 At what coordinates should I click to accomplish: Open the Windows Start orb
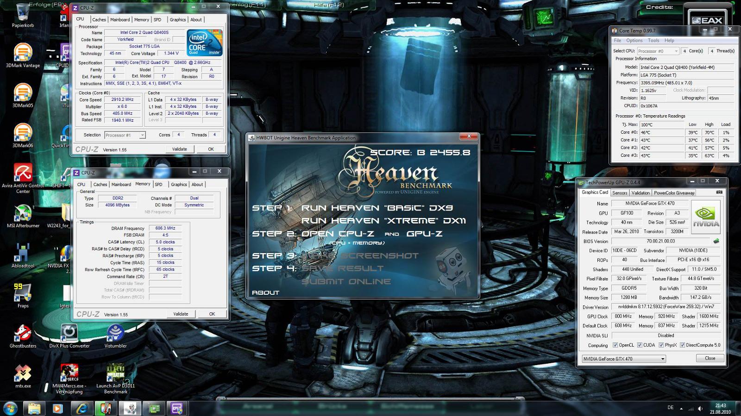click(10, 408)
